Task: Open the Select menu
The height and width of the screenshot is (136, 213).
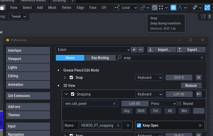Action: (x=27, y=8)
